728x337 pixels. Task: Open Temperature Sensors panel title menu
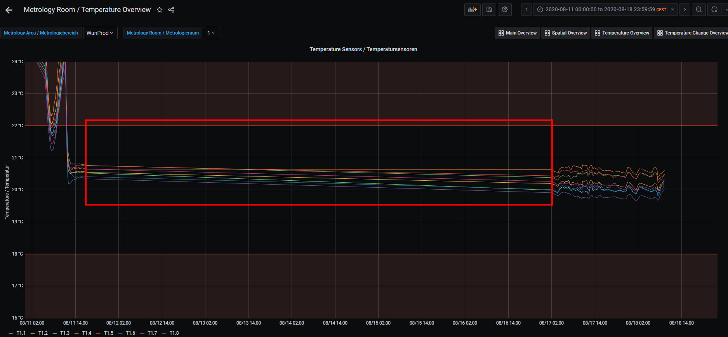tap(363, 49)
